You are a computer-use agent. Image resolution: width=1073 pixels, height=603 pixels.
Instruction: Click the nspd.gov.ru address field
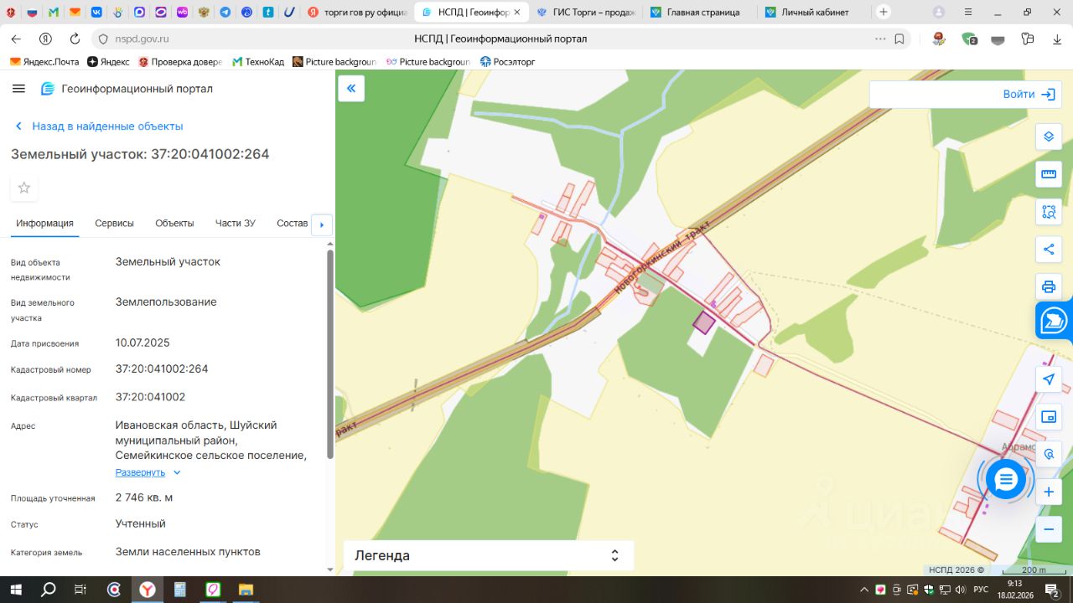[143, 39]
